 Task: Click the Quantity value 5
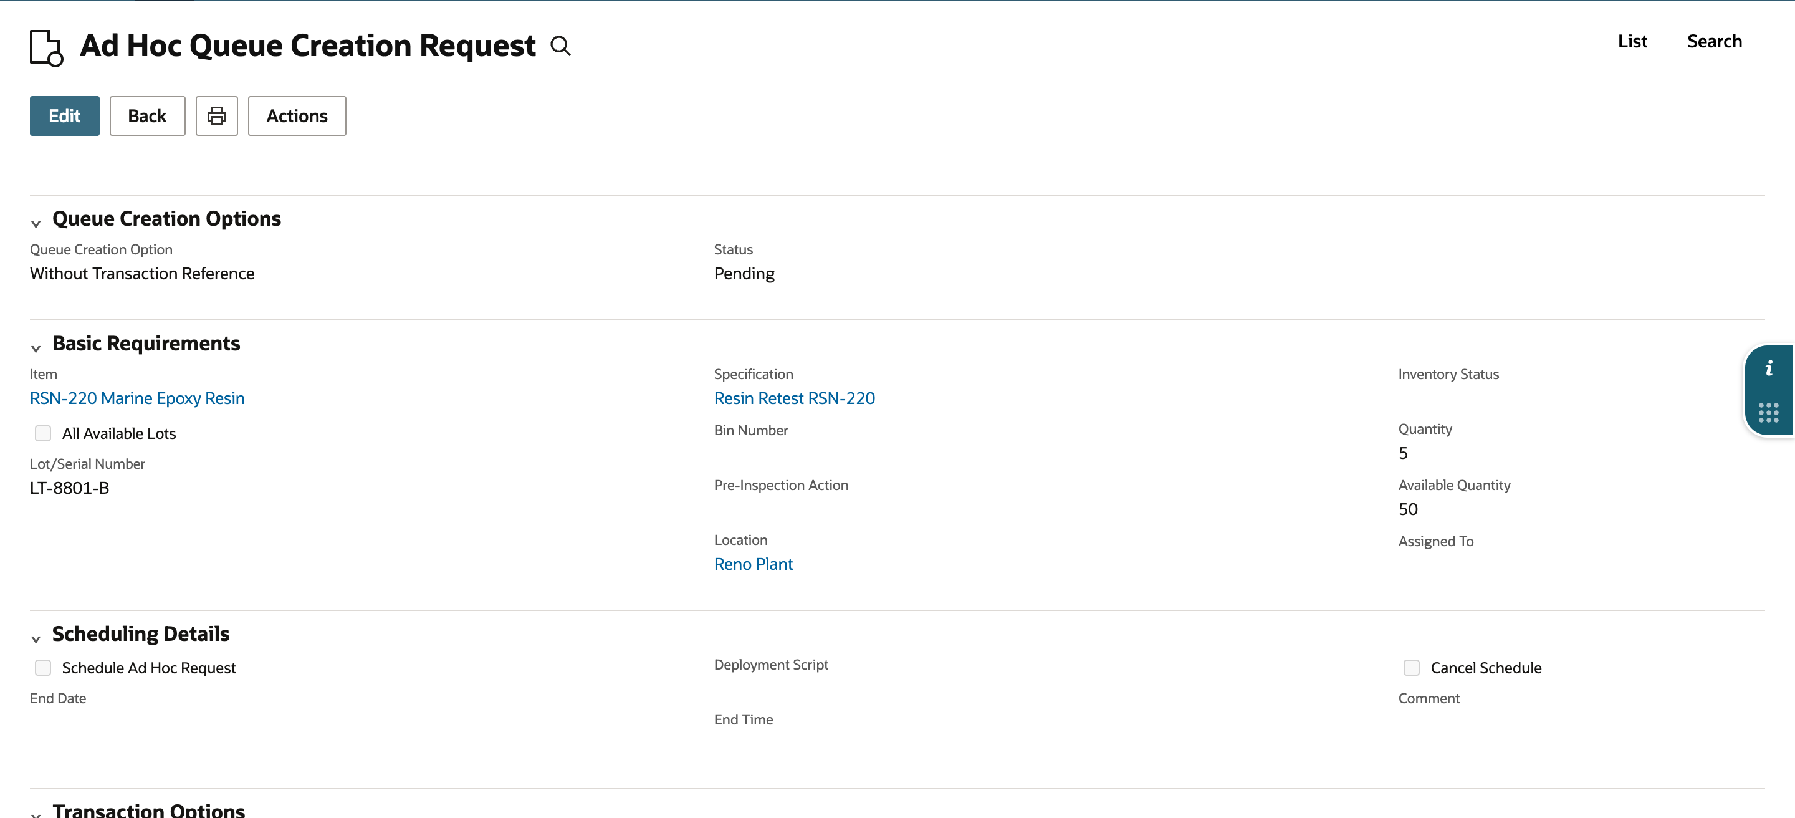(1403, 453)
